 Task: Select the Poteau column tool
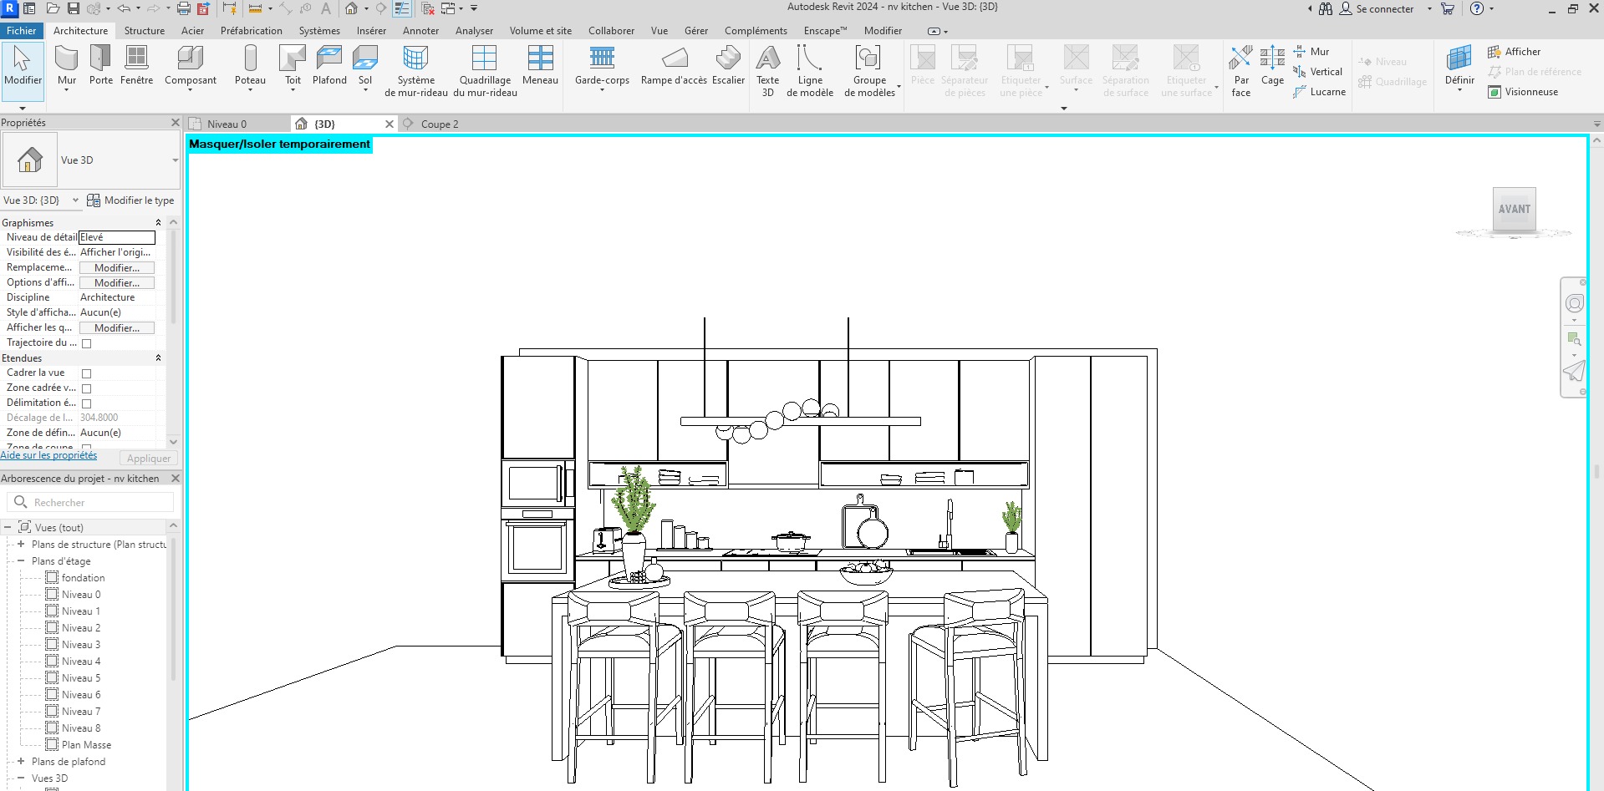[x=250, y=66]
